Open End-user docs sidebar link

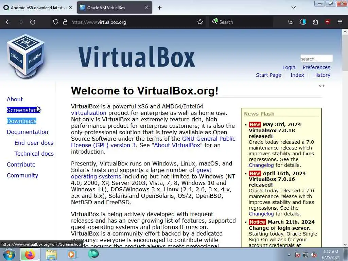(x=34, y=143)
